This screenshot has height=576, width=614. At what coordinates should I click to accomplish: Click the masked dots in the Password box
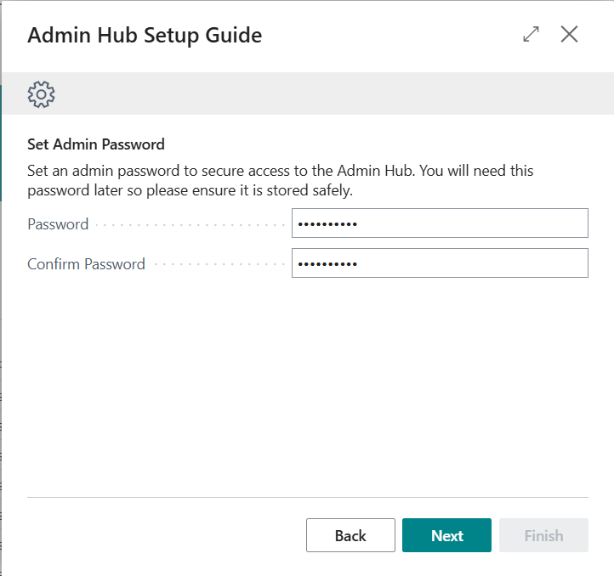click(327, 224)
